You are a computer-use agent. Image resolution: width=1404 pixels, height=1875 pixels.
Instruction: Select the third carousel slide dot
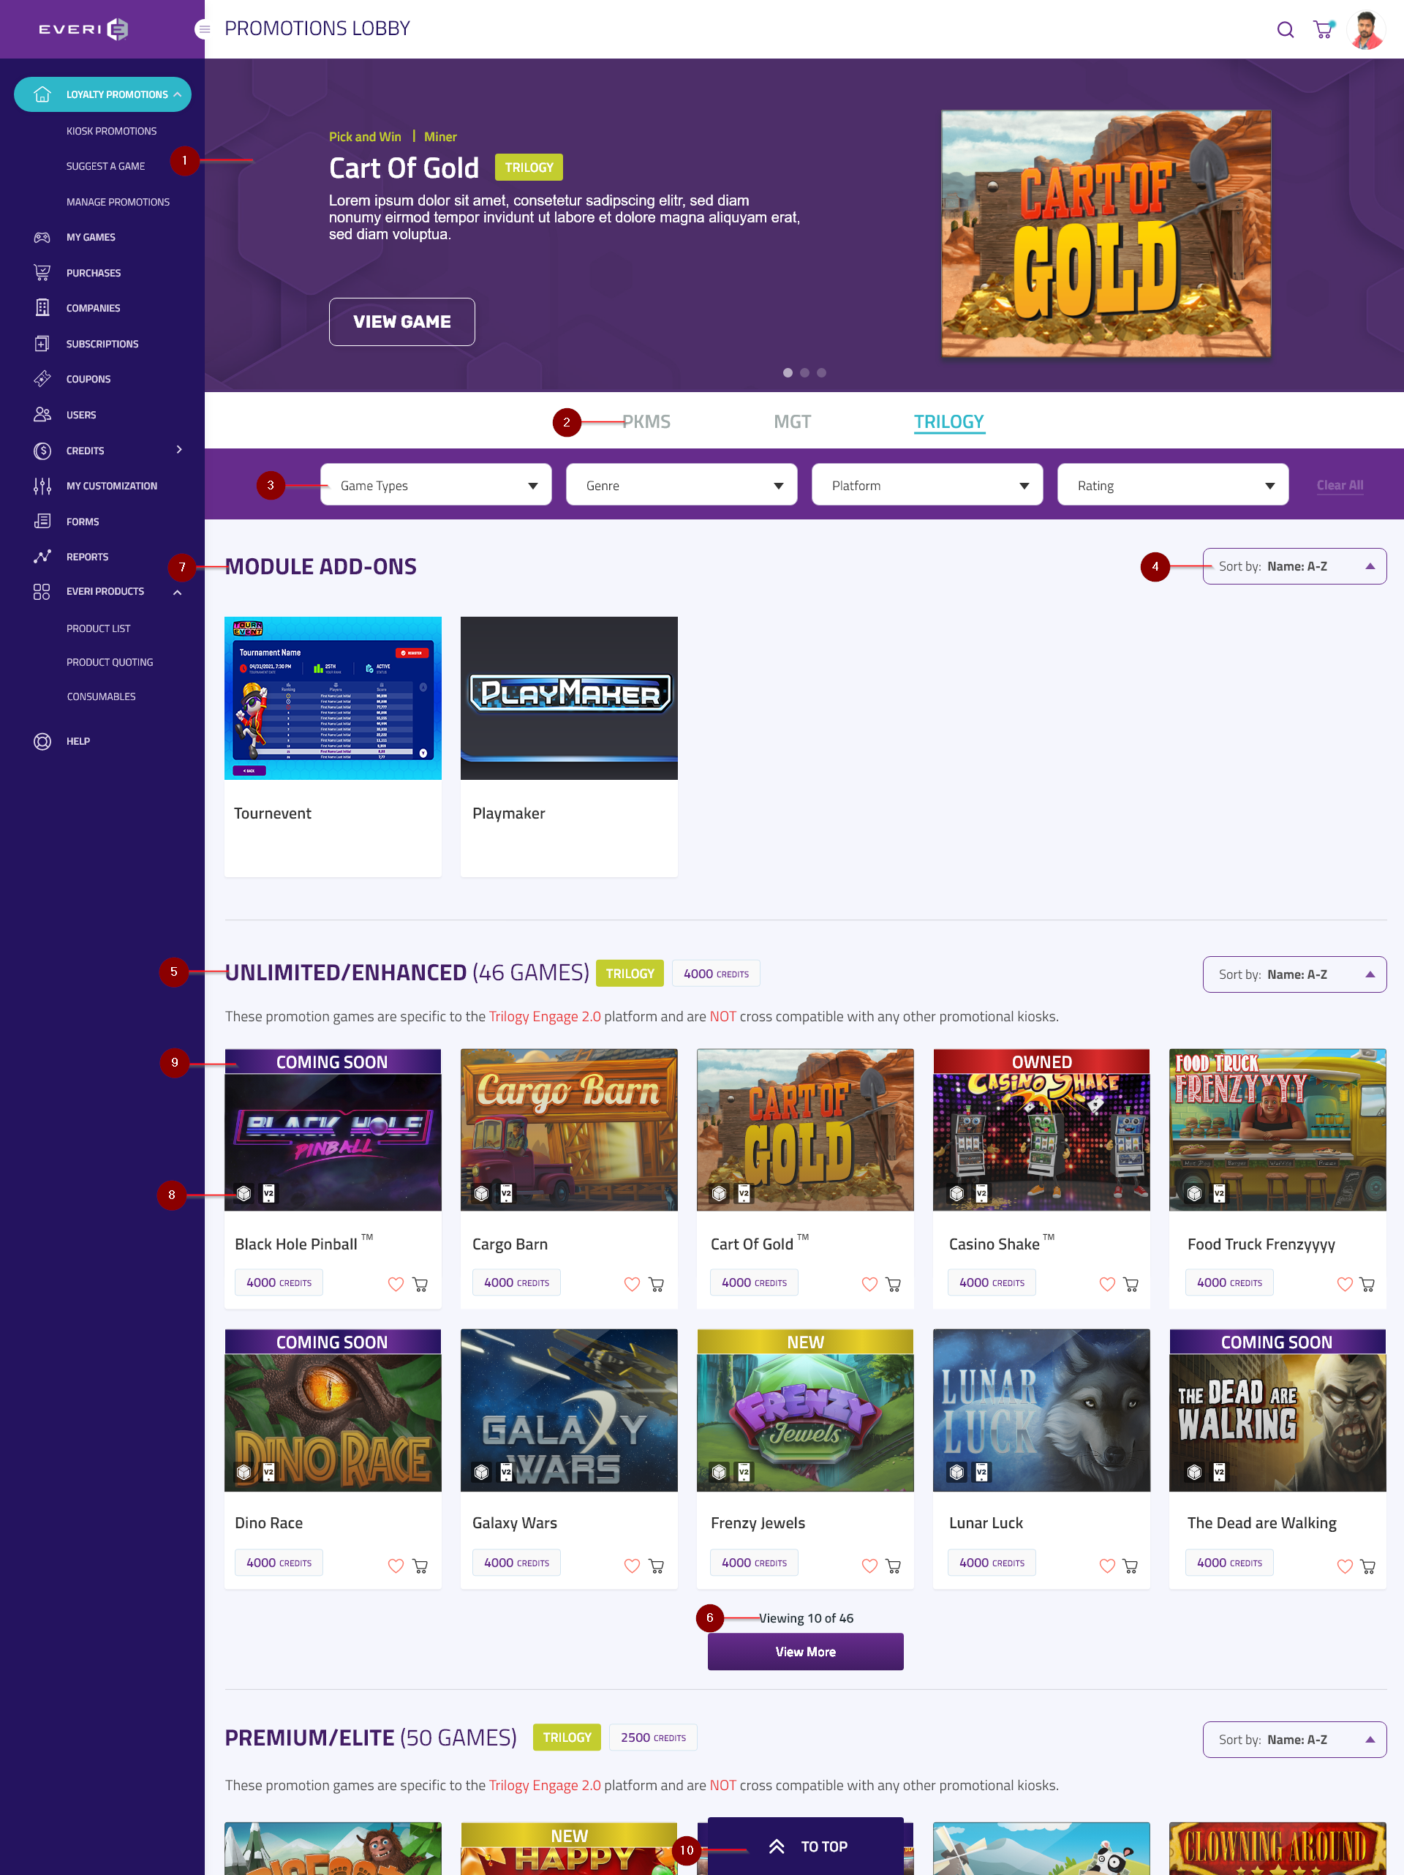point(821,373)
